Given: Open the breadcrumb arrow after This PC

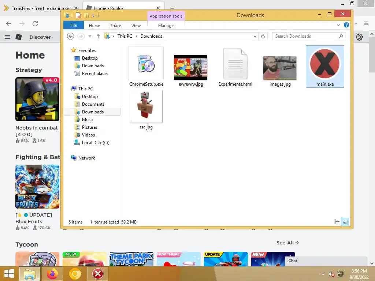Looking at the screenshot, I should (136, 36).
